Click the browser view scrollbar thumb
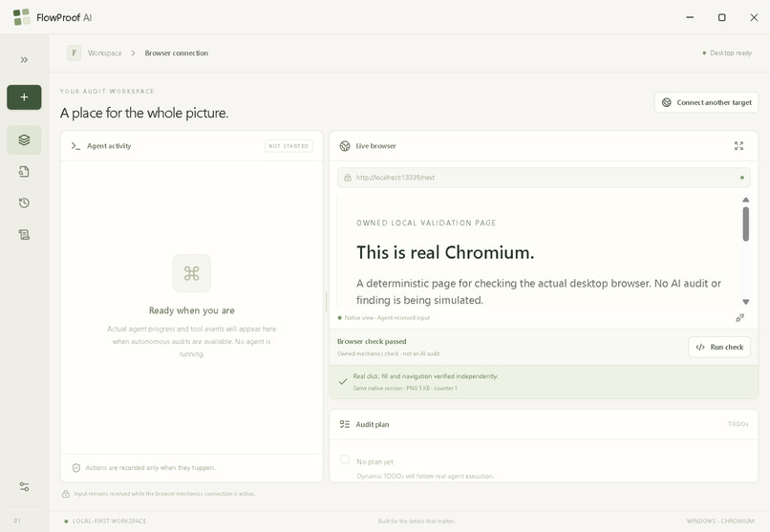 click(745, 223)
